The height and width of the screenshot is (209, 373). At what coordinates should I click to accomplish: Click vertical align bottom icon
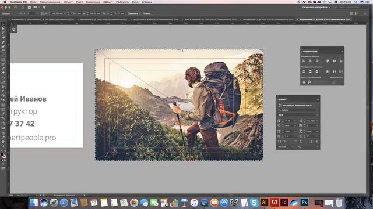341,61
